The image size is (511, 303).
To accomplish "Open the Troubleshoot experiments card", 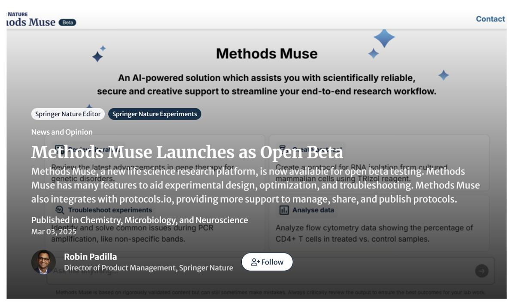I will (155, 224).
